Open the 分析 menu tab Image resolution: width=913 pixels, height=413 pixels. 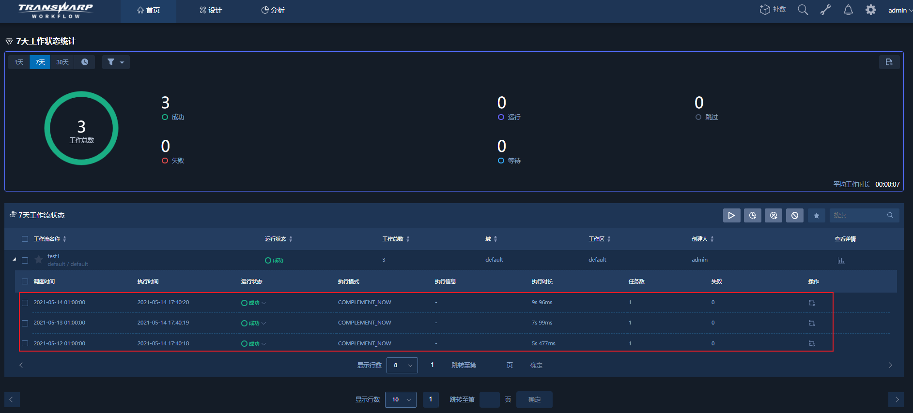point(273,10)
